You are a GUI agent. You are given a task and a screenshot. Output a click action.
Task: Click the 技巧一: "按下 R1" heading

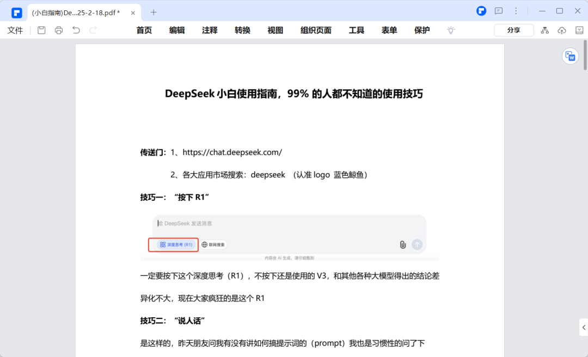174,197
